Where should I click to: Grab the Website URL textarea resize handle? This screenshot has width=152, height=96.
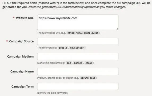point(117,29)
